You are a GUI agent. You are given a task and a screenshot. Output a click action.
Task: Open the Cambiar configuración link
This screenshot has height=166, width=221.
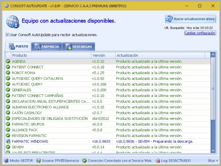[200, 33]
